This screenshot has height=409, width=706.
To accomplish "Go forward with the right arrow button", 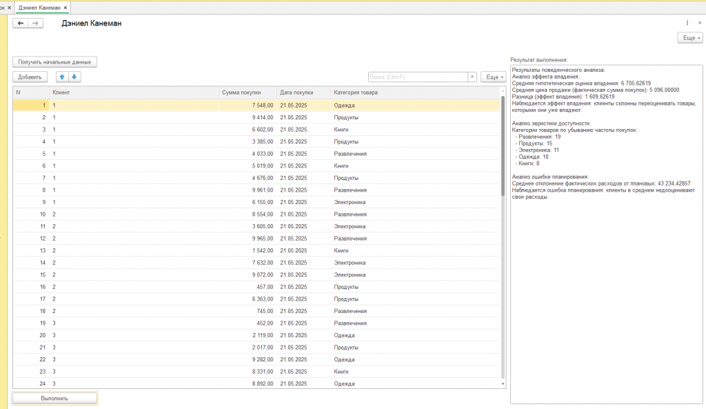I will 36,23.
